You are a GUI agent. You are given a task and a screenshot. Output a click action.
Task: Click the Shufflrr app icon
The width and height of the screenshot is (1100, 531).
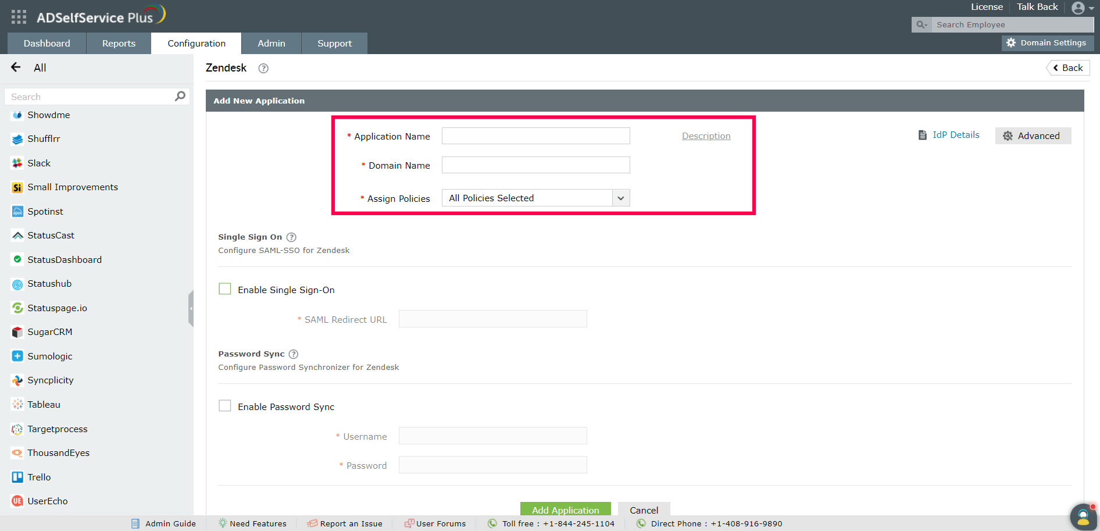pyautogui.click(x=17, y=139)
